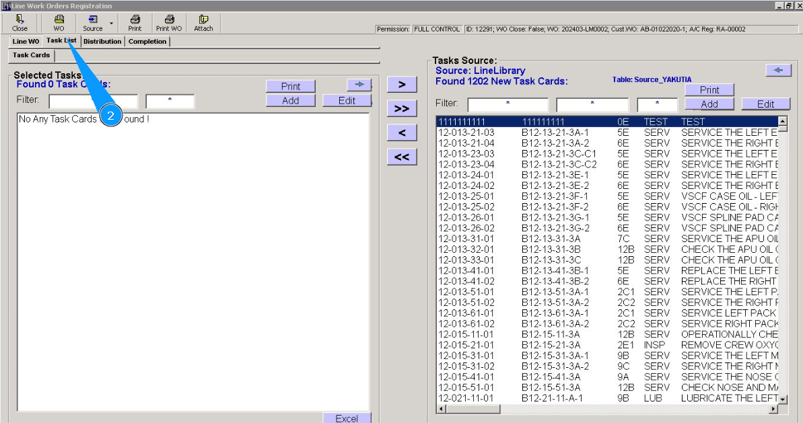
Task: Select task row 1111111111 TEST
Action: click(607, 122)
